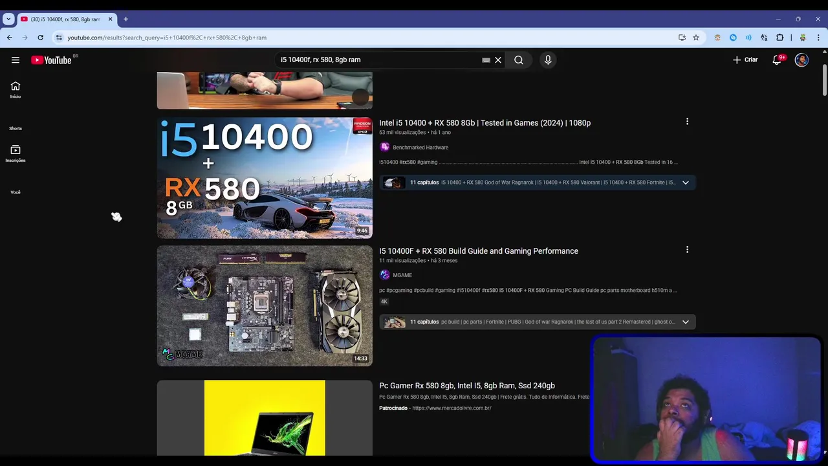Open the Chrome profile avatar
Image resolution: width=828 pixels, height=466 pixels.
point(803,38)
